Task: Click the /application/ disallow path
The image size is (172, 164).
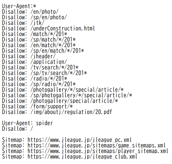Action: [49, 62]
